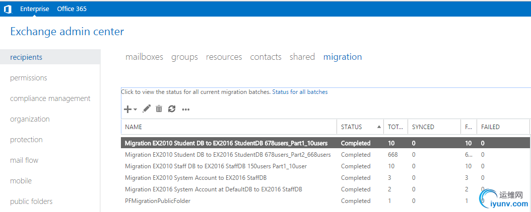
Task: Navigate to permissions in the sidebar
Action: click(x=29, y=78)
